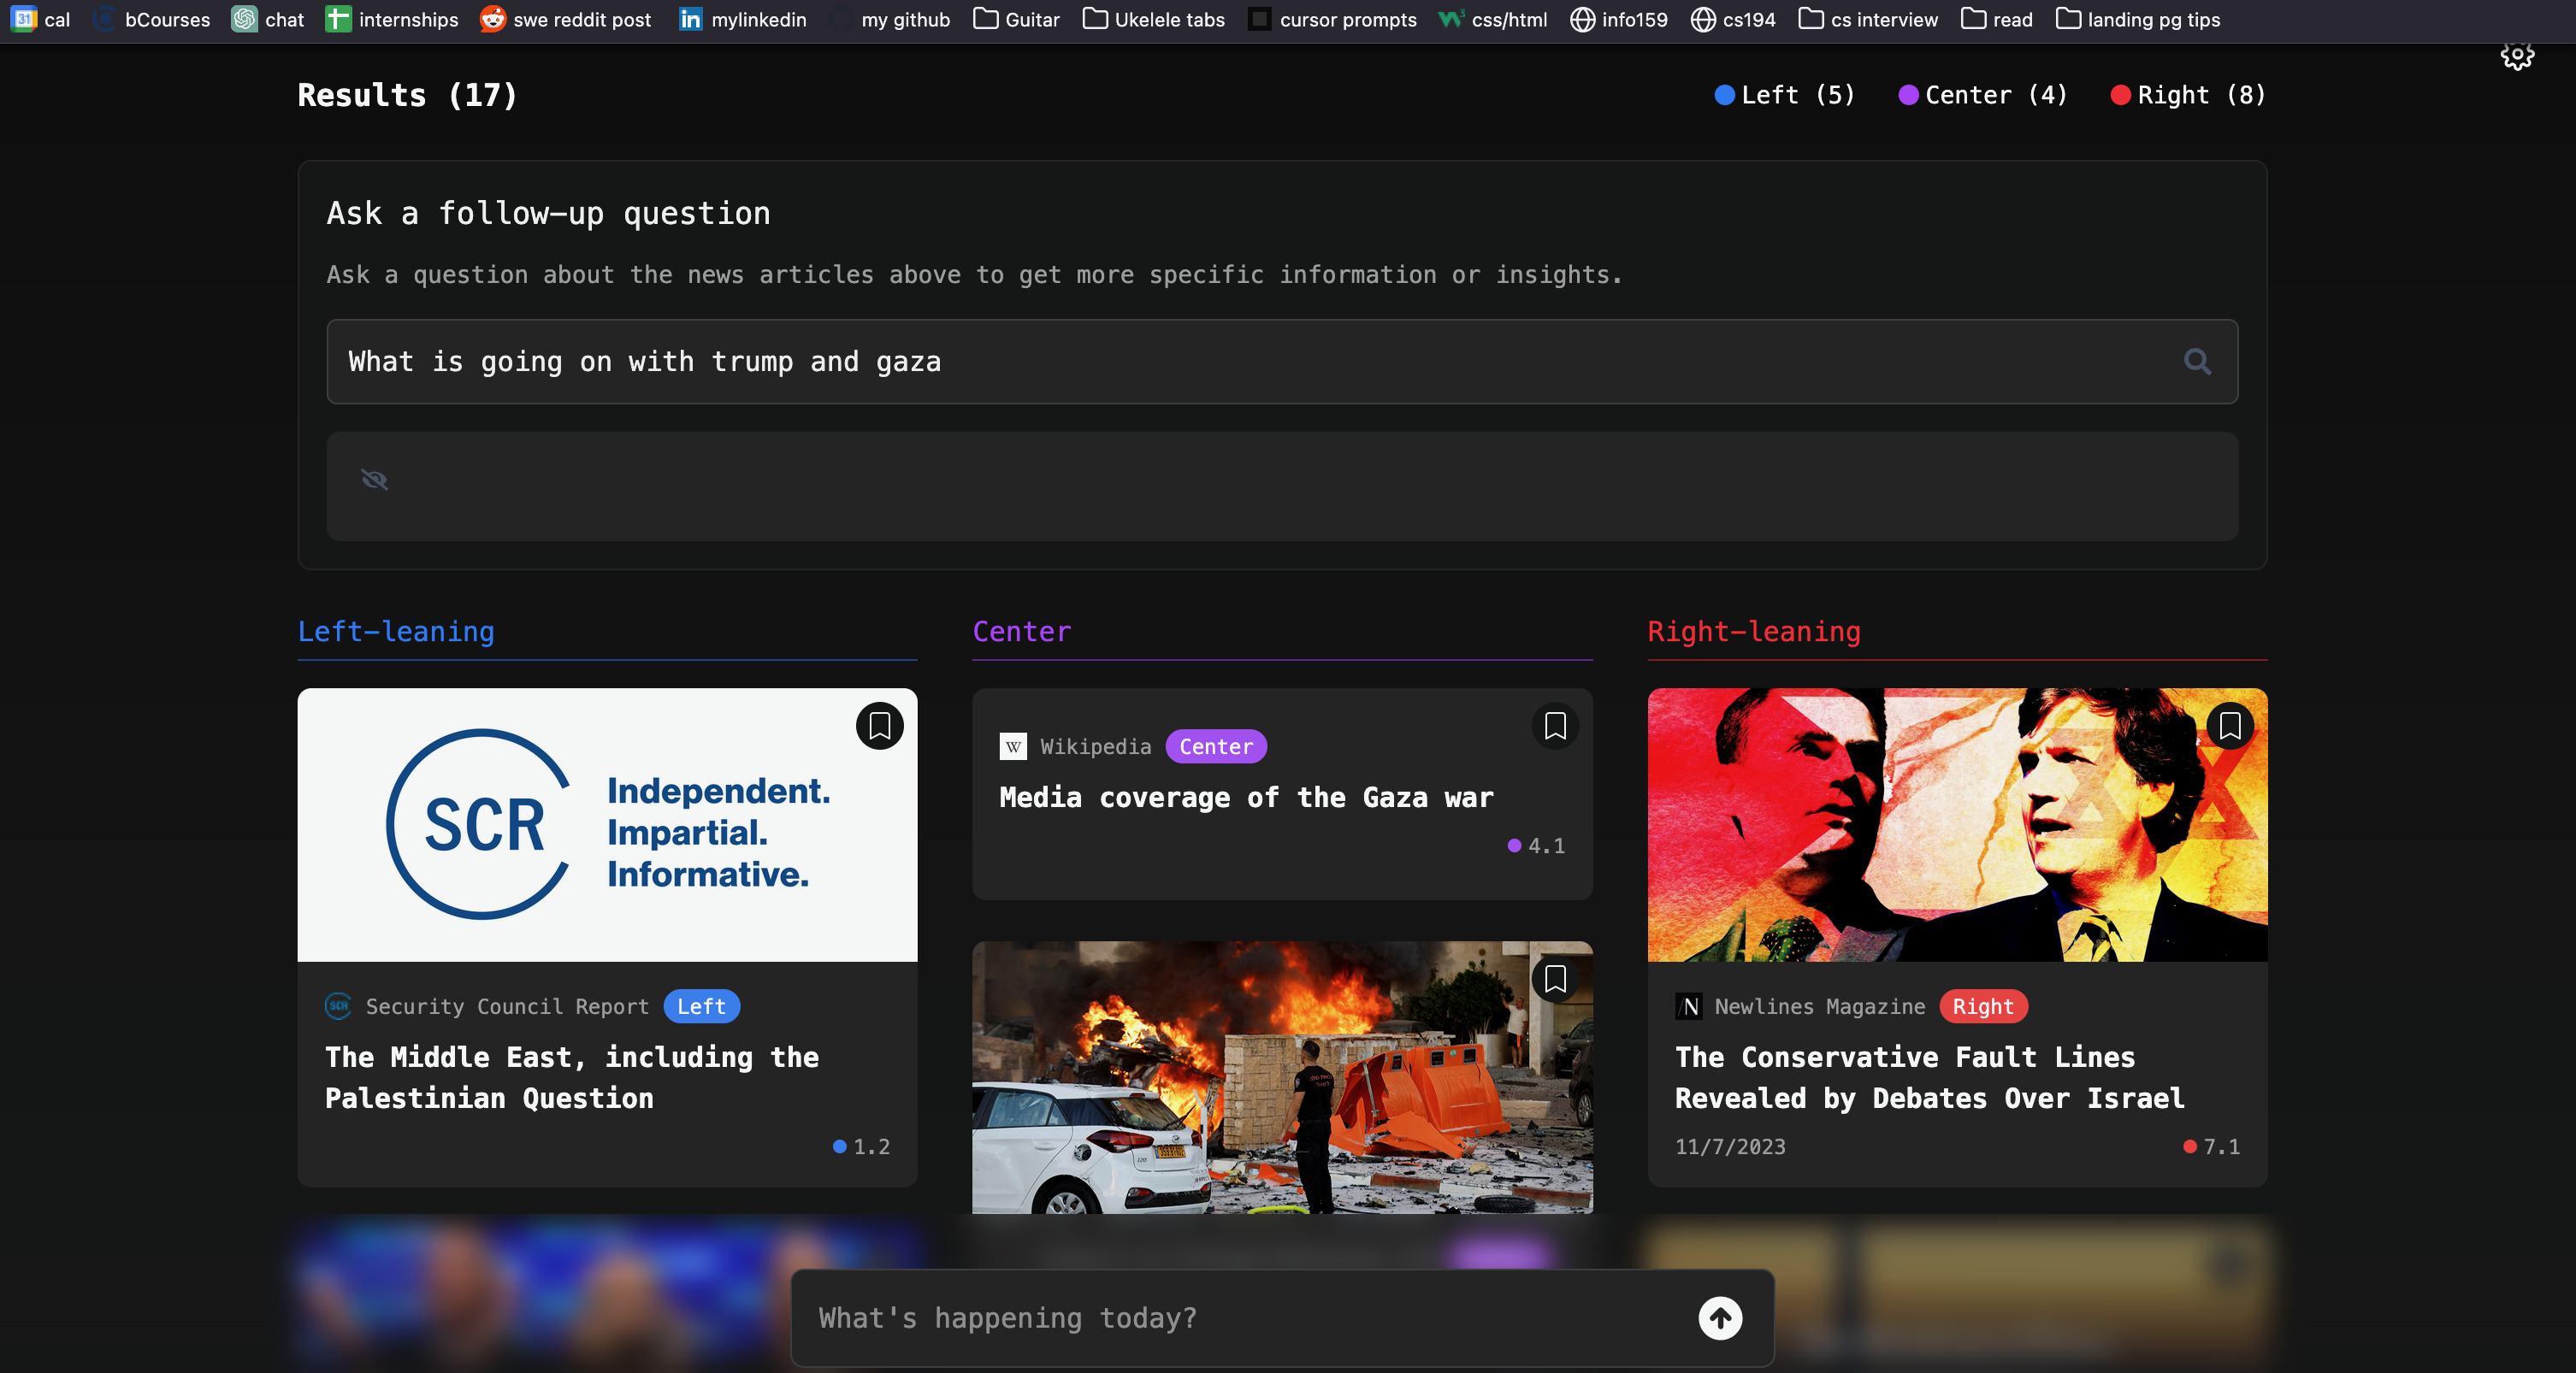Screen dimensions: 2576x1373
Task: Click the follow-up search magnifier icon
Action: pos(2196,362)
